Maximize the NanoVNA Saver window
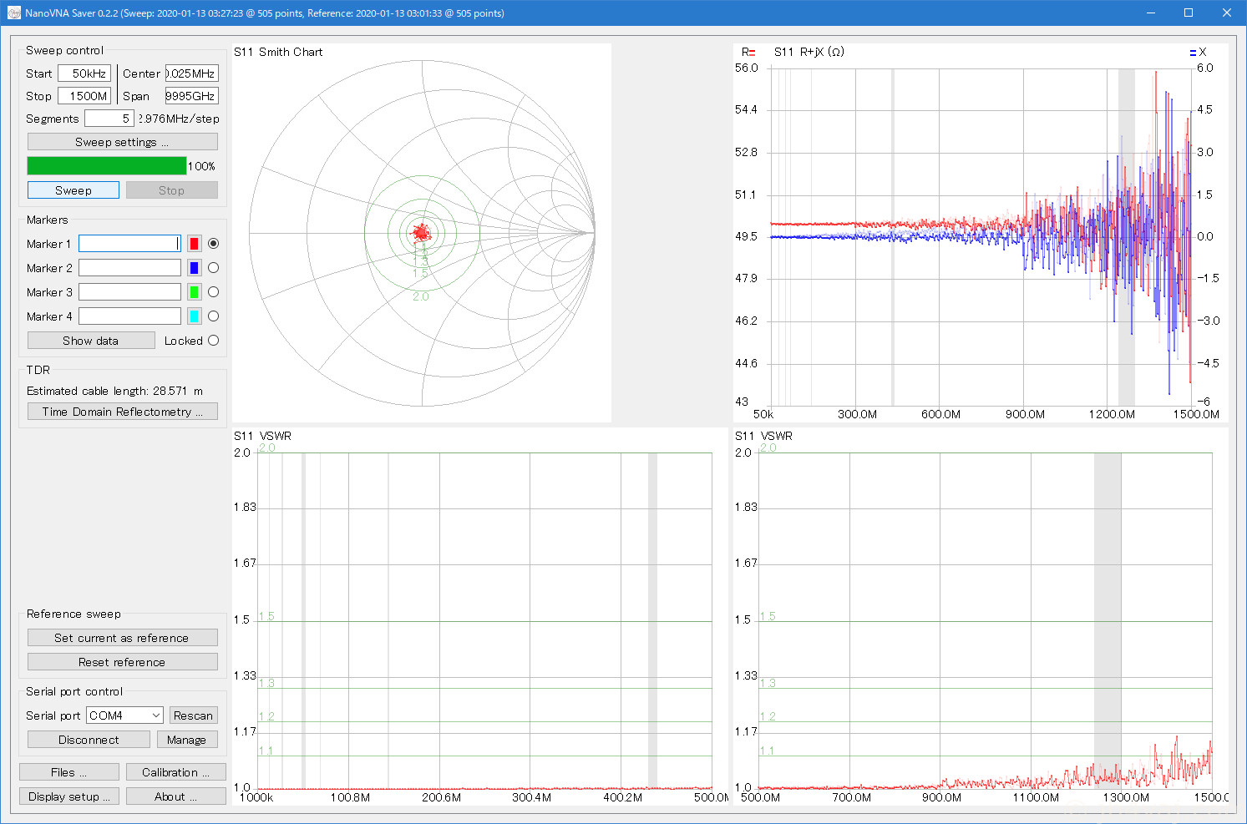 1189,13
